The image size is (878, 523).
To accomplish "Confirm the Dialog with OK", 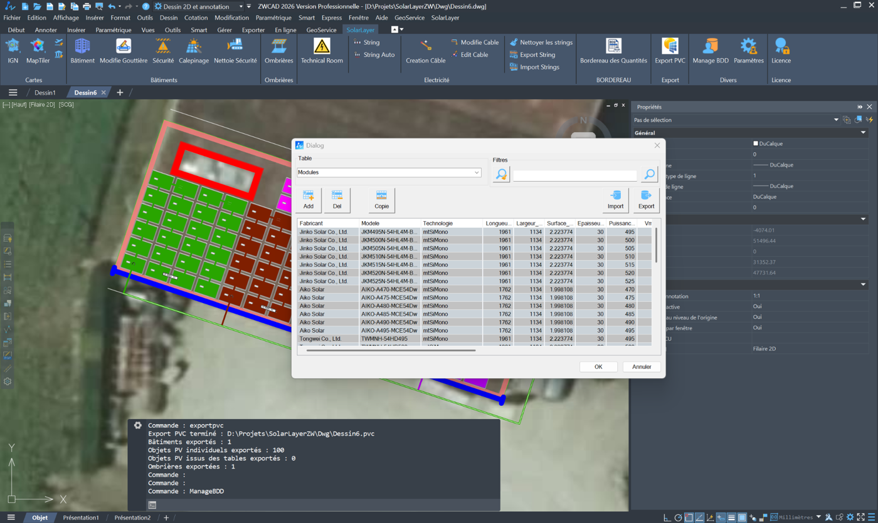I will (598, 367).
